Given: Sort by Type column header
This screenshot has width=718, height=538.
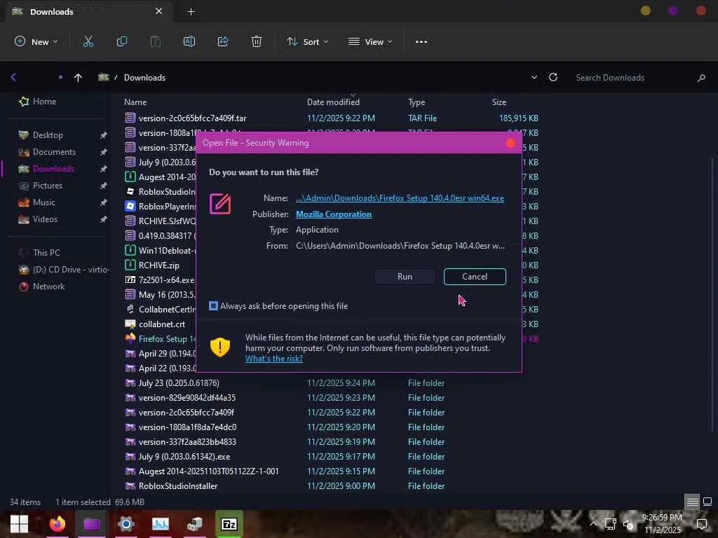Looking at the screenshot, I should (x=416, y=102).
